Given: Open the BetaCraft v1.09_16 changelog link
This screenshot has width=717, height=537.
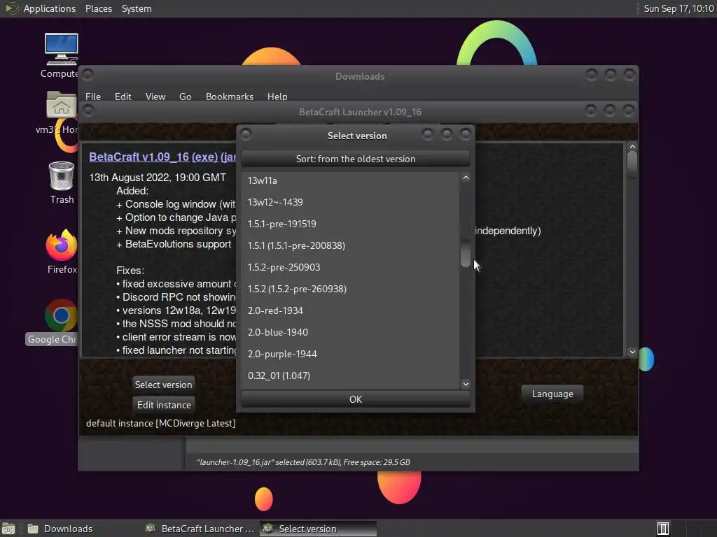Looking at the screenshot, I should click(139, 157).
